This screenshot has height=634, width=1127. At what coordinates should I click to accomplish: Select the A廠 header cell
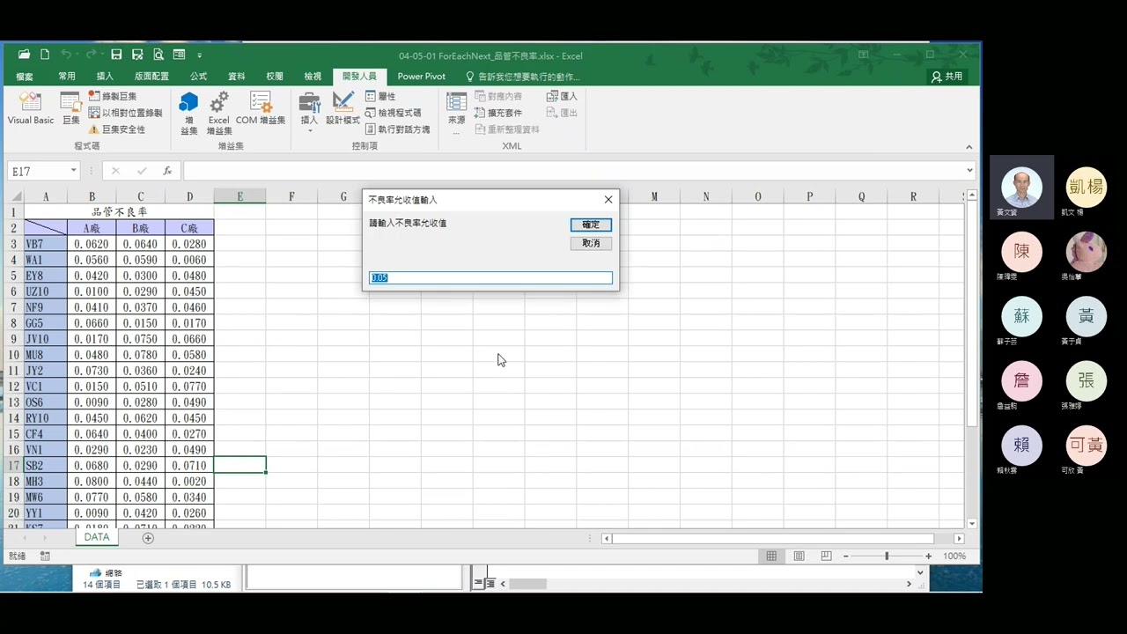coord(92,228)
